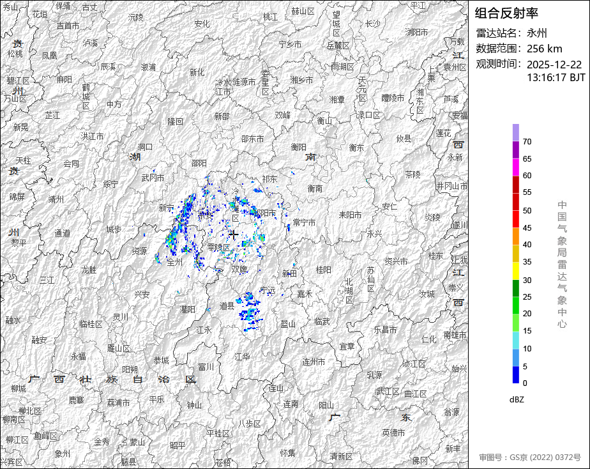
Task: Click the 隆回 map label
Action: pos(176,121)
